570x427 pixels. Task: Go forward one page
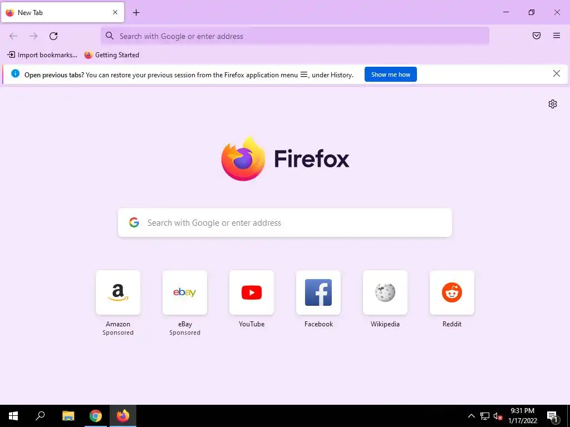click(33, 36)
